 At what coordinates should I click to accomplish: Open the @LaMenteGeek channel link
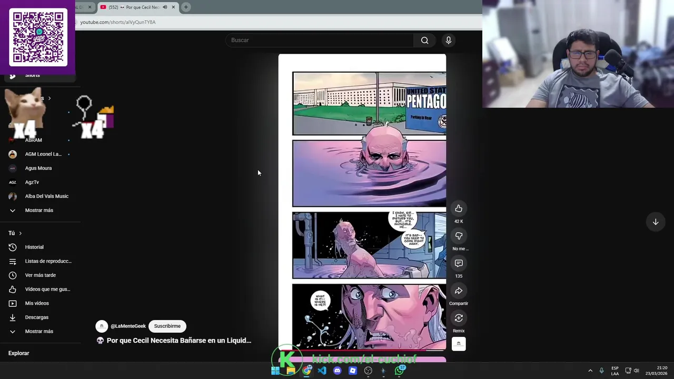[128, 326]
